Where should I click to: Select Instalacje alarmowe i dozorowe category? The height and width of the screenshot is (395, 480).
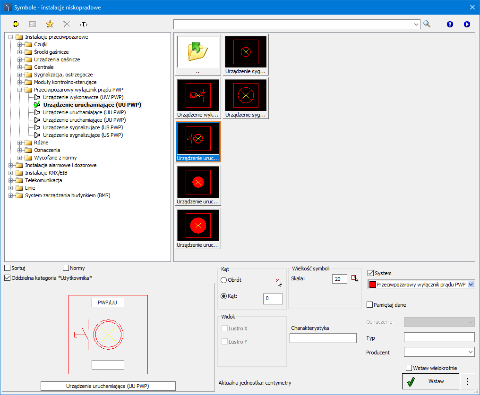tap(60, 165)
